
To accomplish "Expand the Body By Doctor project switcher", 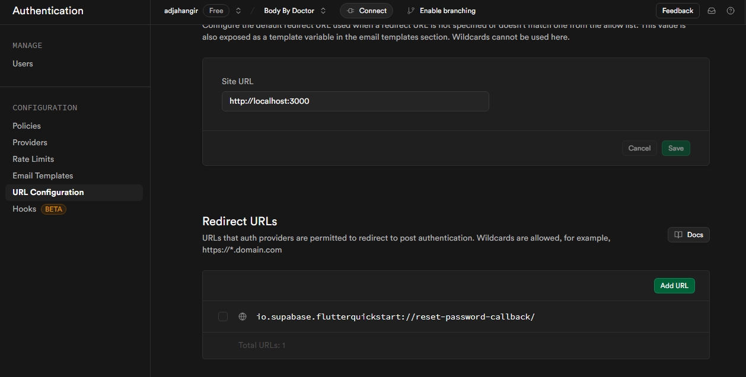I will coord(323,11).
